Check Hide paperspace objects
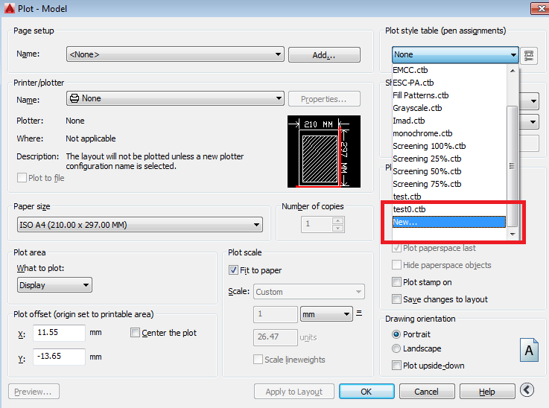 pyautogui.click(x=396, y=265)
